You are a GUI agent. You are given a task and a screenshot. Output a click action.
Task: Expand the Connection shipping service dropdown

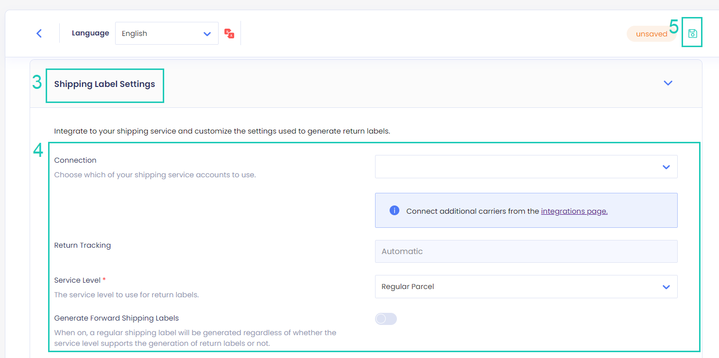(526, 167)
